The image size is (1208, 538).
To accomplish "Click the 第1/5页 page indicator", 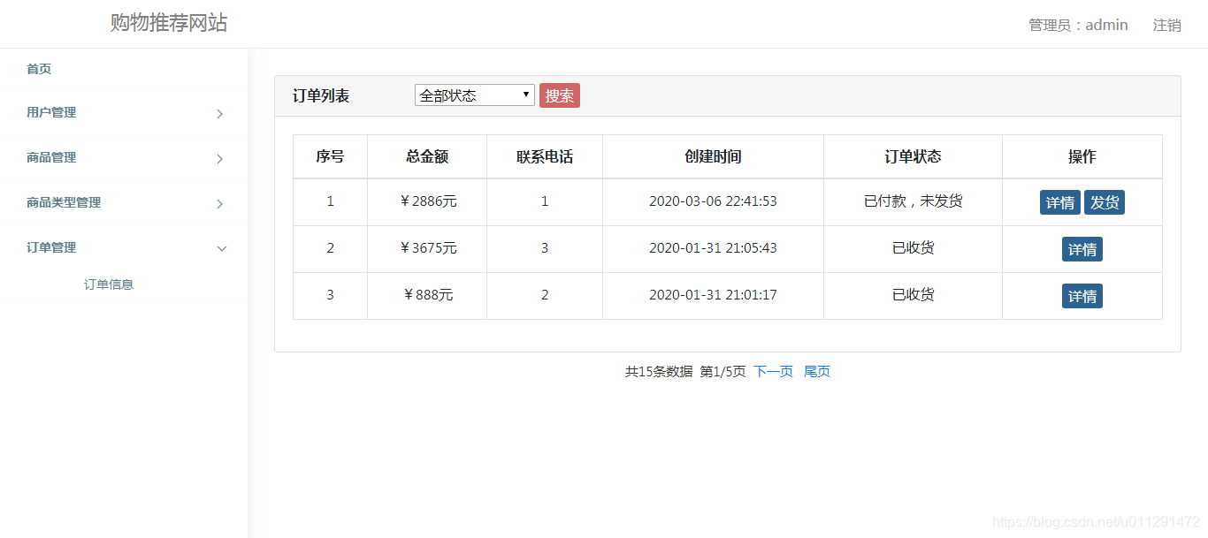I will (x=723, y=372).
